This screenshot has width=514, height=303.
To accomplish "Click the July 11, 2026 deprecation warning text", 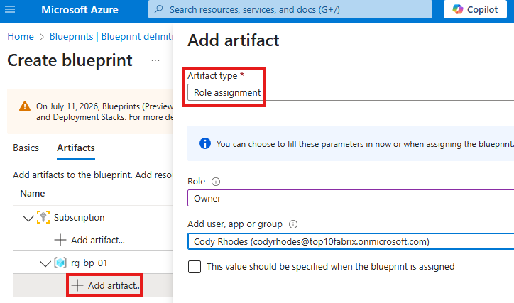I will pyautogui.click(x=105, y=111).
